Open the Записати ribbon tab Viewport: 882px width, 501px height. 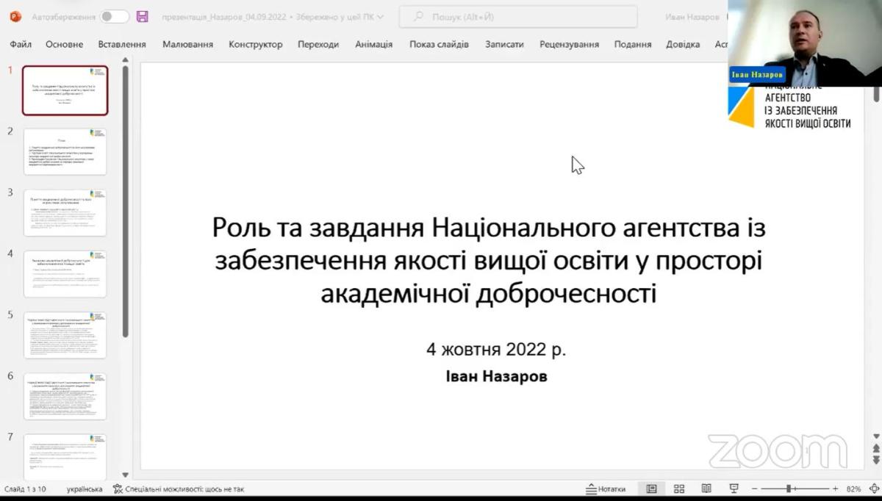click(x=504, y=44)
